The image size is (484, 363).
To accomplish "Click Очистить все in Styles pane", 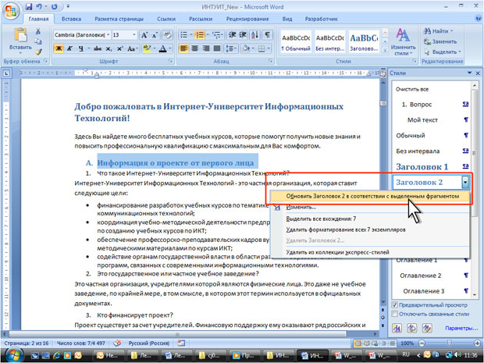I will [x=412, y=89].
